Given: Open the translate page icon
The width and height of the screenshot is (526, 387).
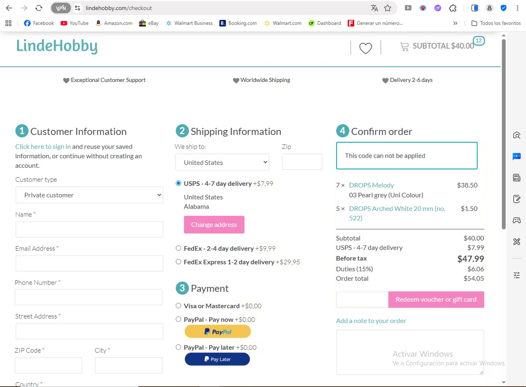Looking at the screenshot, I should [x=374, y=8].
